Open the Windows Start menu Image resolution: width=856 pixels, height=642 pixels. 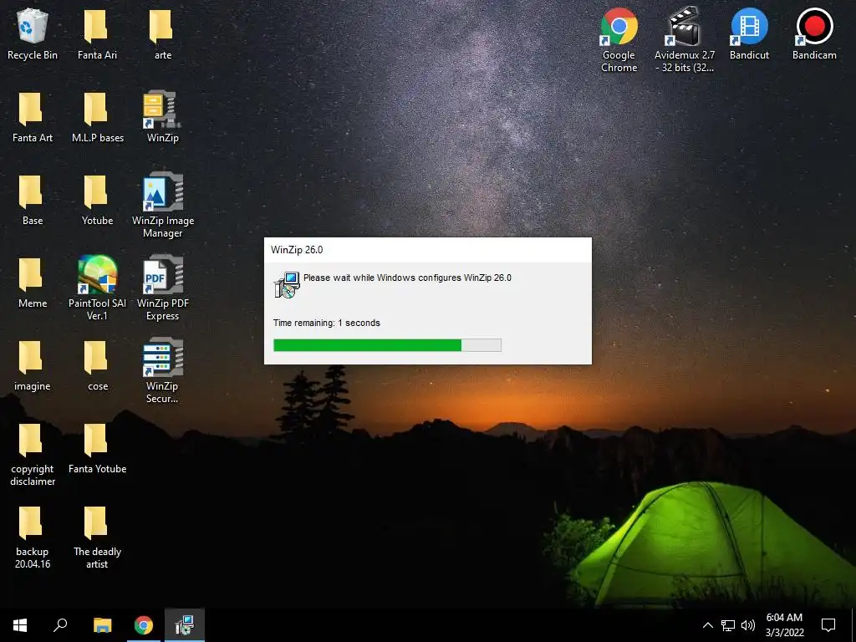click(20, 625)
